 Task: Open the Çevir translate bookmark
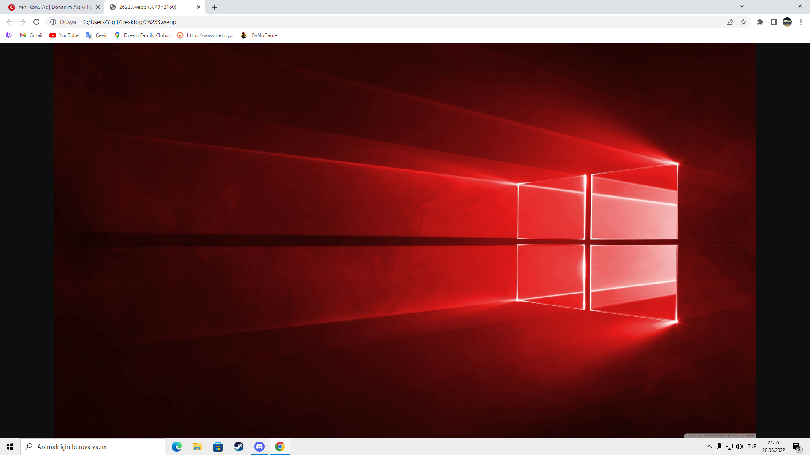pyautogui.click(x=96, y=35)
